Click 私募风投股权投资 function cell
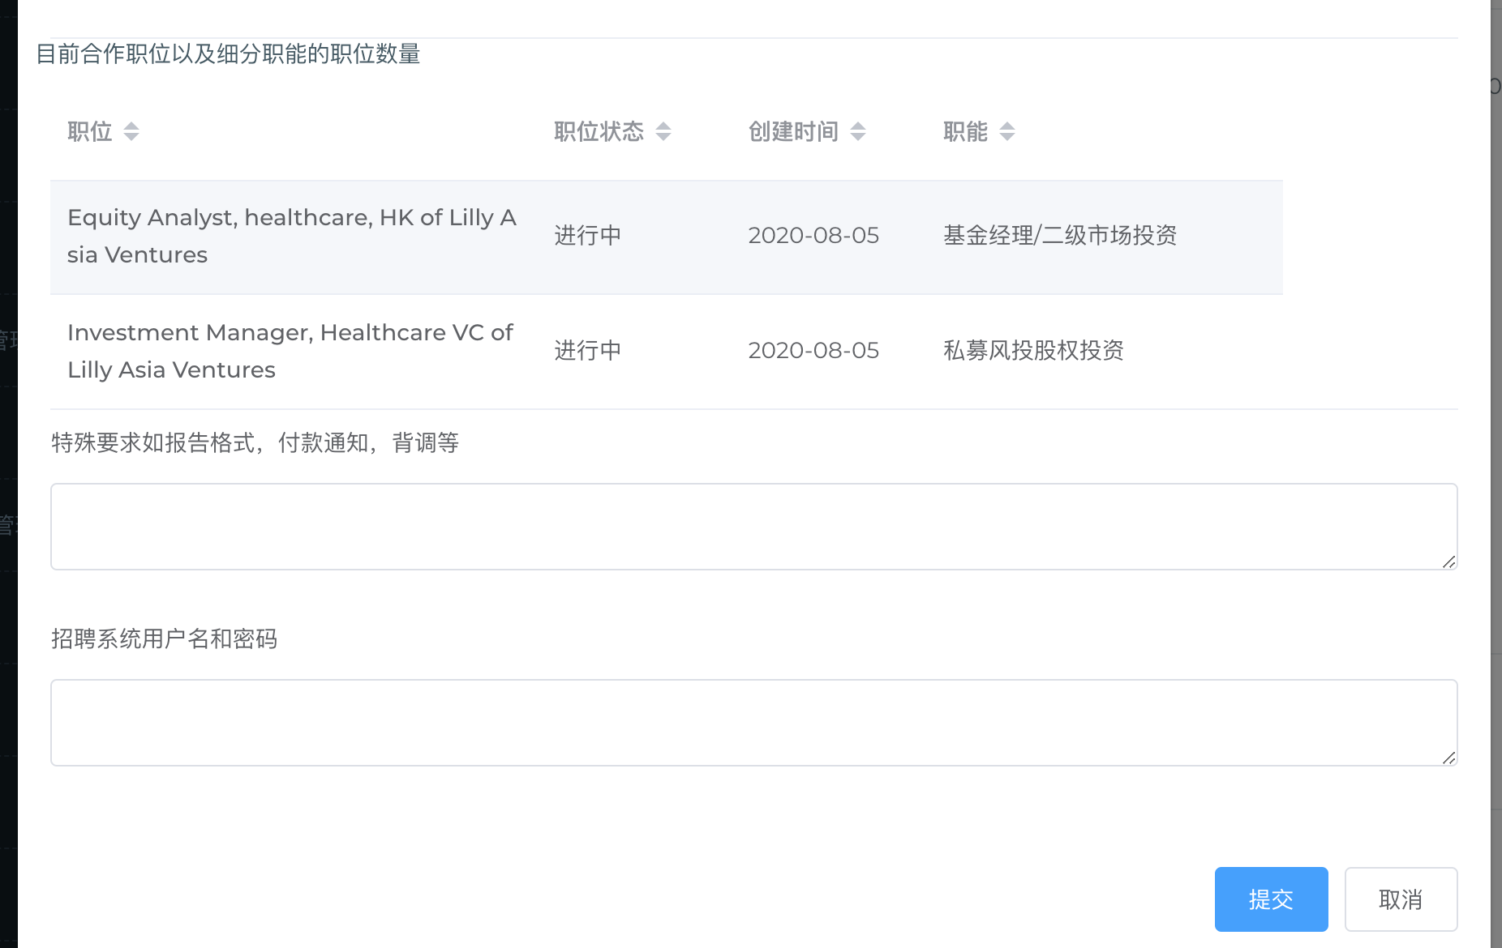This screenshot has height=948, width=1502. coord(1033,351)
